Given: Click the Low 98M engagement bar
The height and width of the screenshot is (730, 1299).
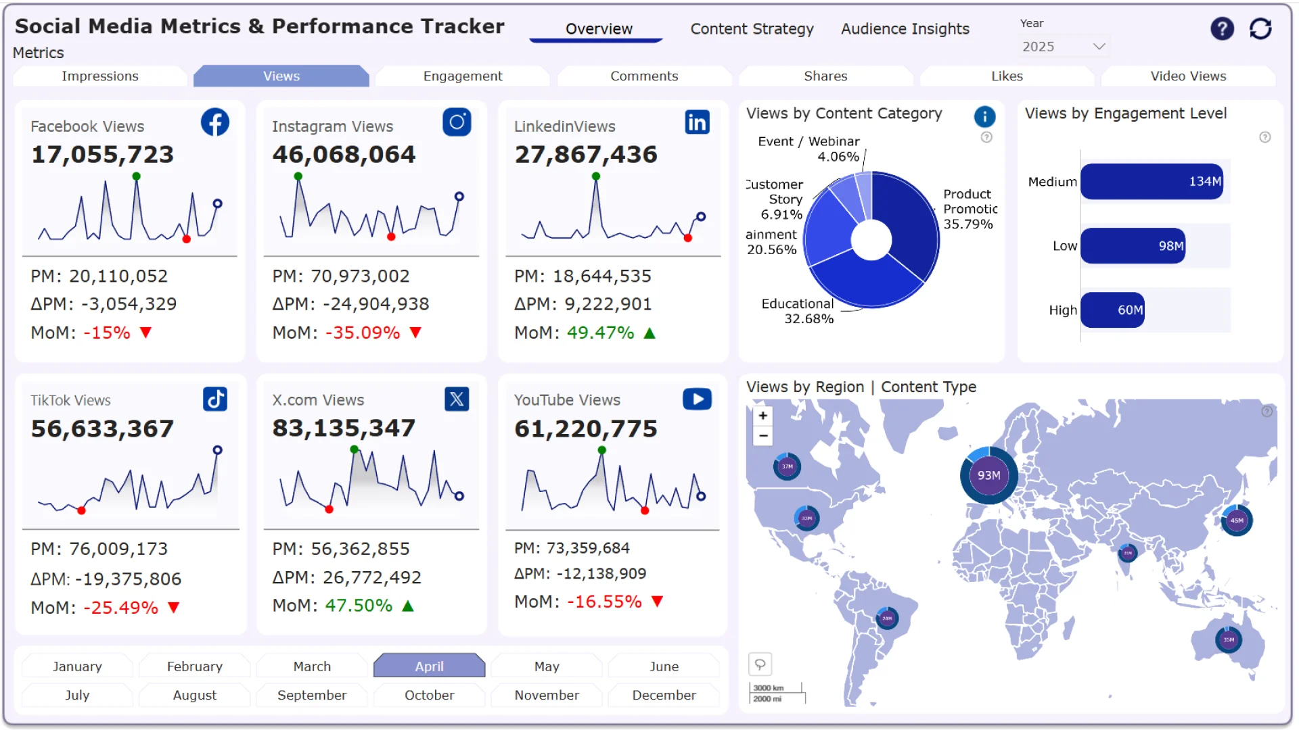Looking at the screenshot, I should (x=1133, y=246).
